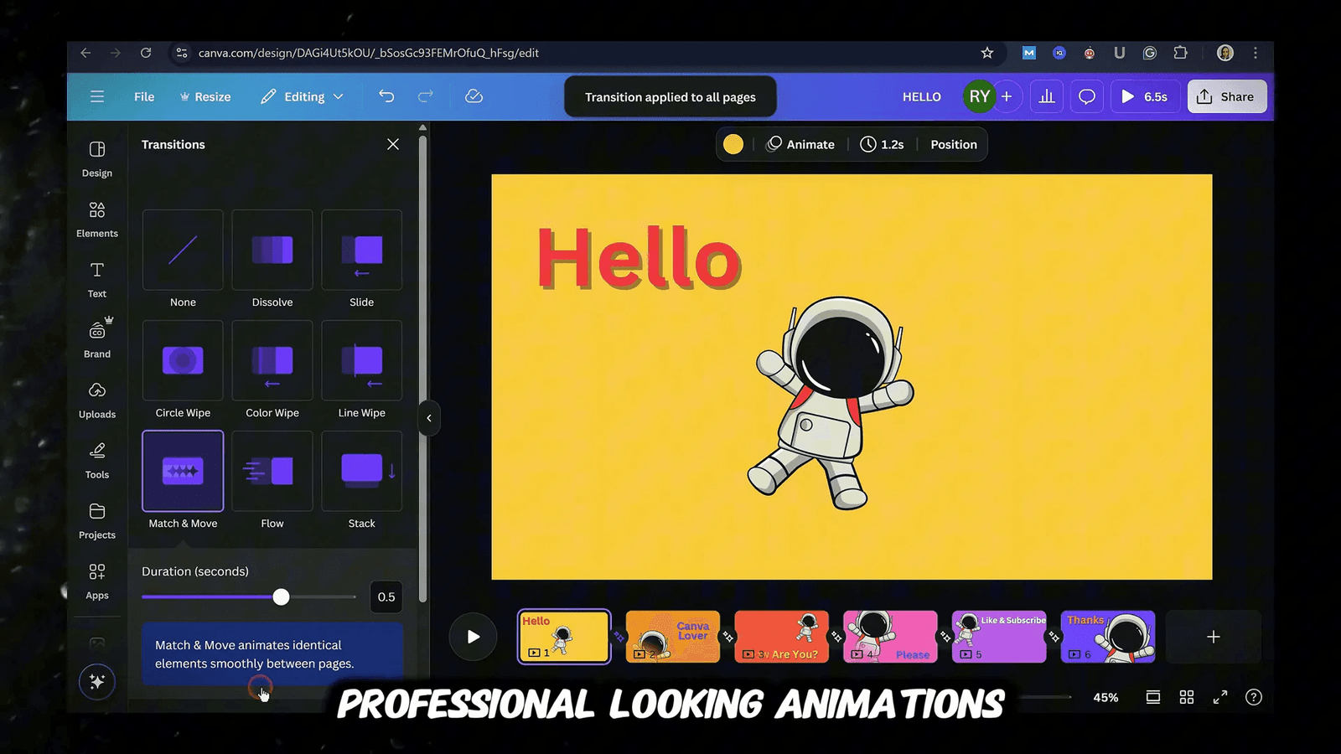The height and width of the screenshot is (754, 1341).
Task: Open the File menu
Action: 143,96
